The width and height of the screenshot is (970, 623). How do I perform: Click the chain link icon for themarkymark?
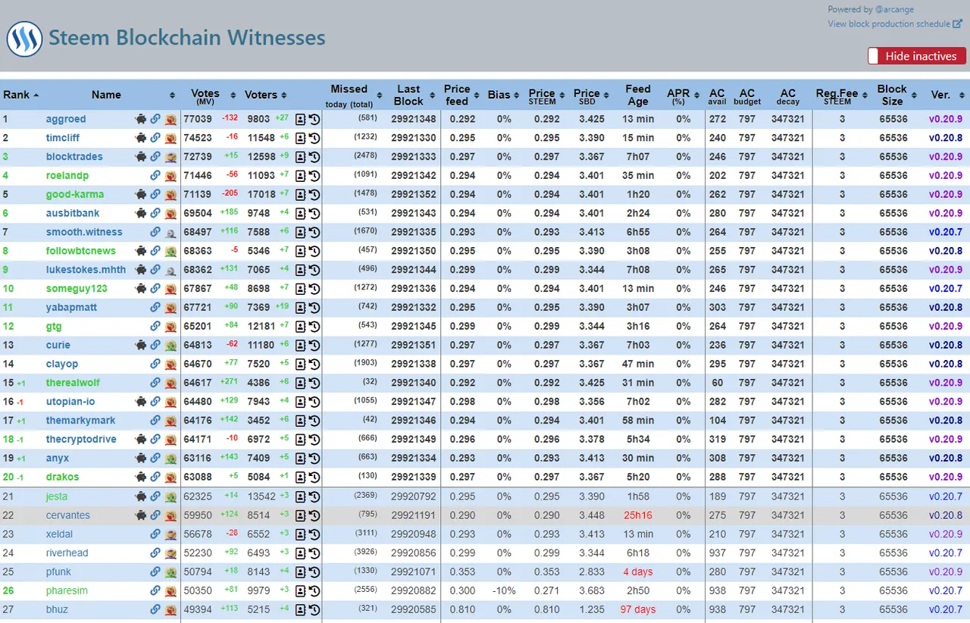[155, 421]
